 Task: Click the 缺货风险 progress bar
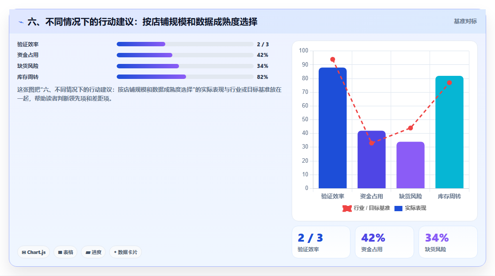point(185,66)
